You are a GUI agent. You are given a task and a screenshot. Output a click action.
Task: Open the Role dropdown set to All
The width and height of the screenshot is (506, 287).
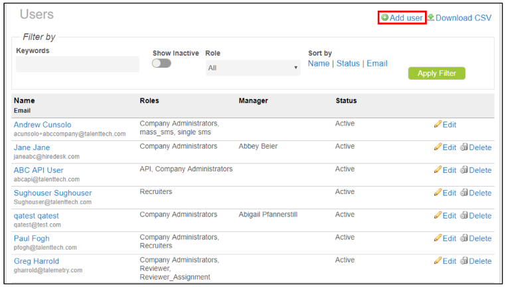(253, 68)
